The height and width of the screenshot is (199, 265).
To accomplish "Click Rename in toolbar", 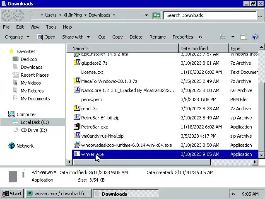I will coord(157,37).
